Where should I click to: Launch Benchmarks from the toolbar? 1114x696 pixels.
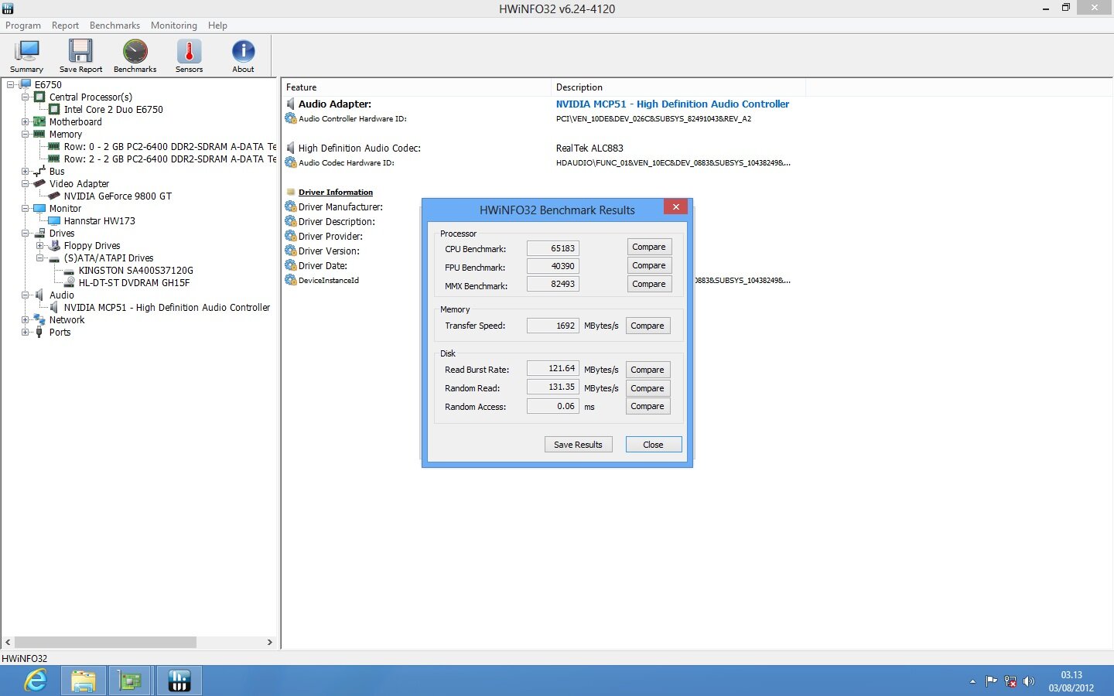pos(135,56)
